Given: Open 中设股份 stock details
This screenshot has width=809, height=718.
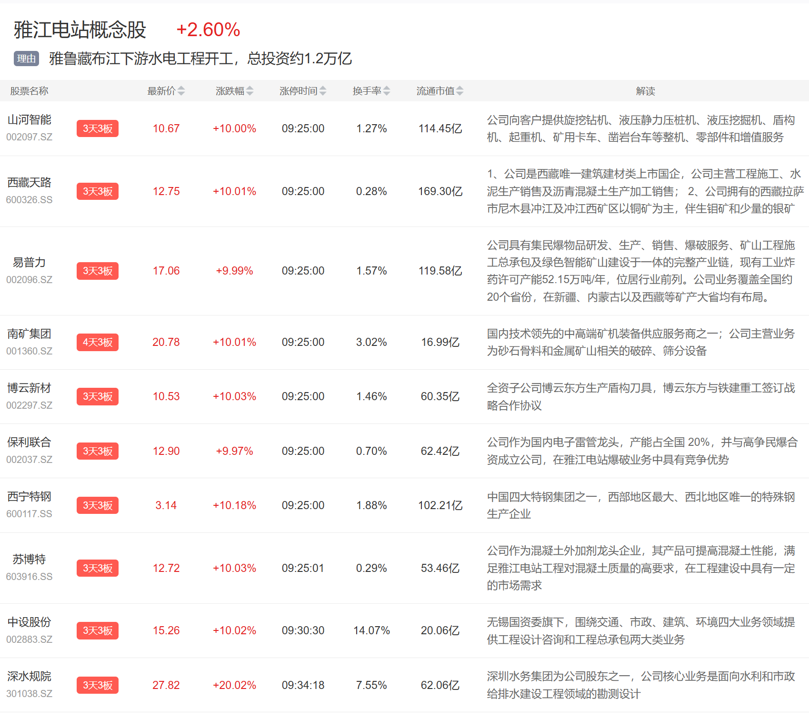Looking at the screenshot, I should tap(29, 622).
